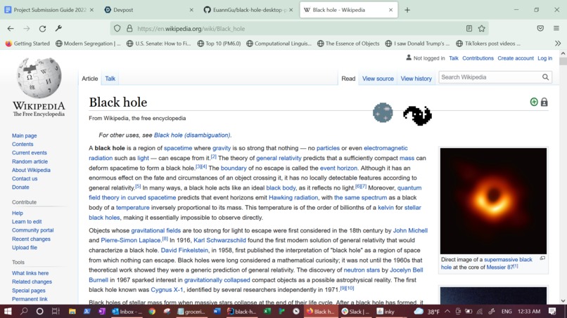Open the Windows Start menu
Image resolution: width=567 pixels, height=318 pixels.
point(8,311)
